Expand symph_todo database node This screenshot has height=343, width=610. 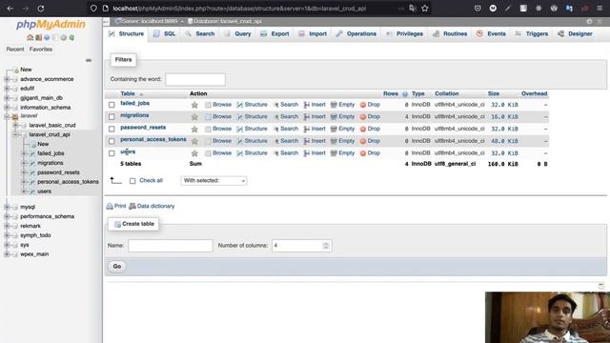point(7,235)
